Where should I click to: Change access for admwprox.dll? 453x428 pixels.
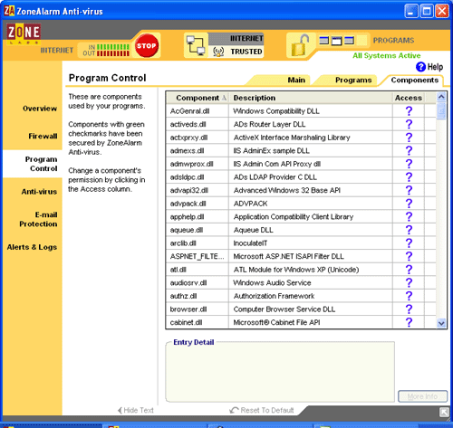[x=409, y=164]
